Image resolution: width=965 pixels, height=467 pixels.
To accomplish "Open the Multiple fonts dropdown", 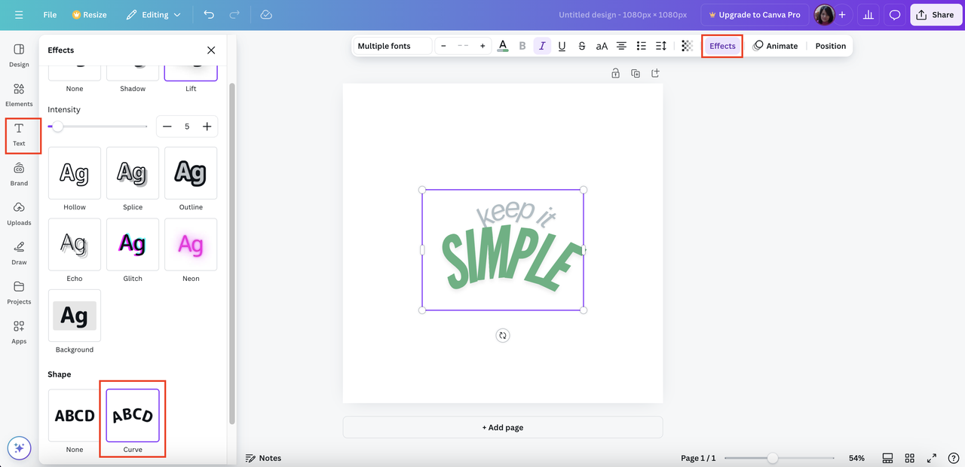I will pos(392,46).
